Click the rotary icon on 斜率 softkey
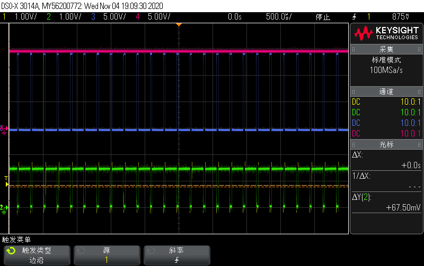The width and height of the screenshot is (424, 266). 151,251
